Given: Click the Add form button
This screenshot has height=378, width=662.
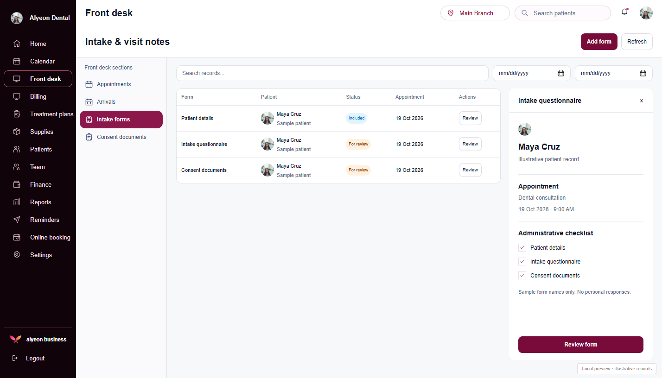Looking at the screenshot, I should click(x=599, y=42).
